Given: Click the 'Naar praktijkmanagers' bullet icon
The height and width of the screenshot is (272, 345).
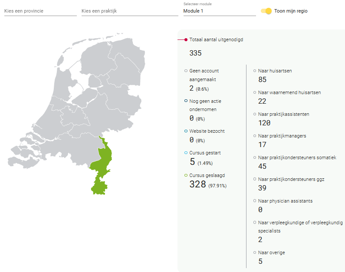Looking at the screenshot, I should [255, 136].
